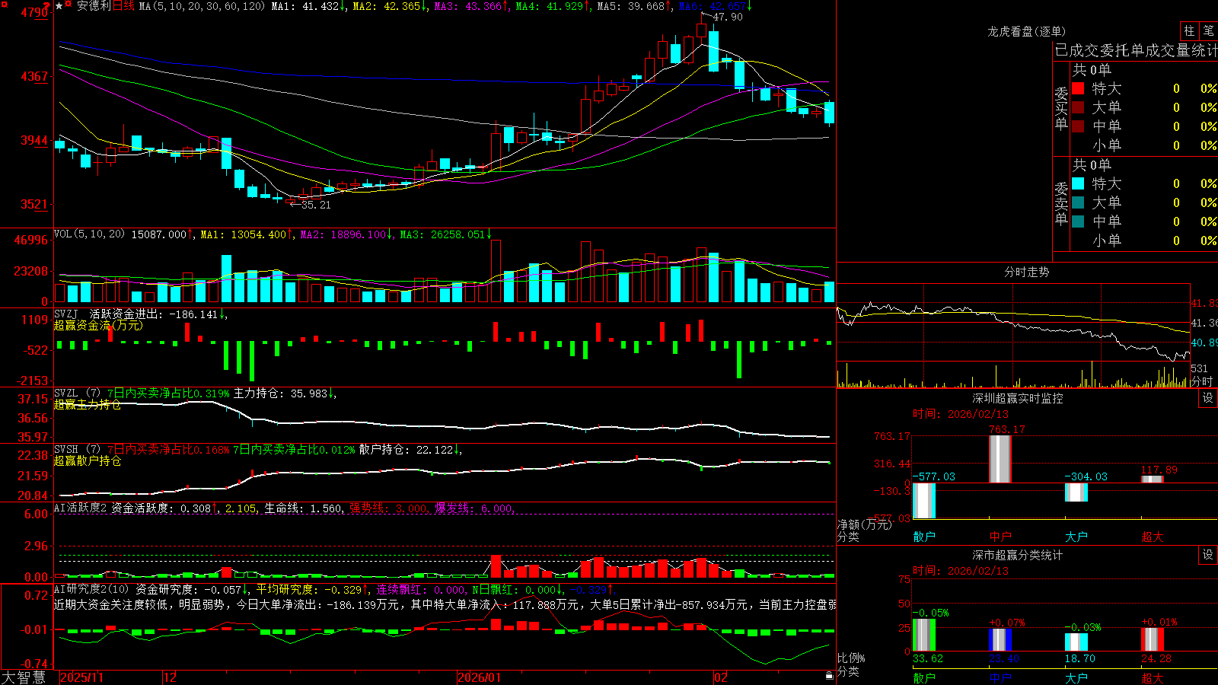The width and height of the screenshot is (1218, 685).
Task: Click the 超赢散户持仓 label
Action: [88, 460]
